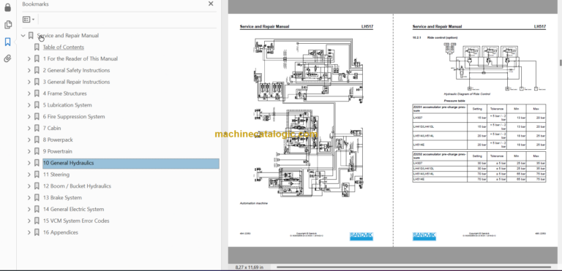Expand 2 General Safety Instructions bookmark
Screen dimensions: 562x271
29,70
